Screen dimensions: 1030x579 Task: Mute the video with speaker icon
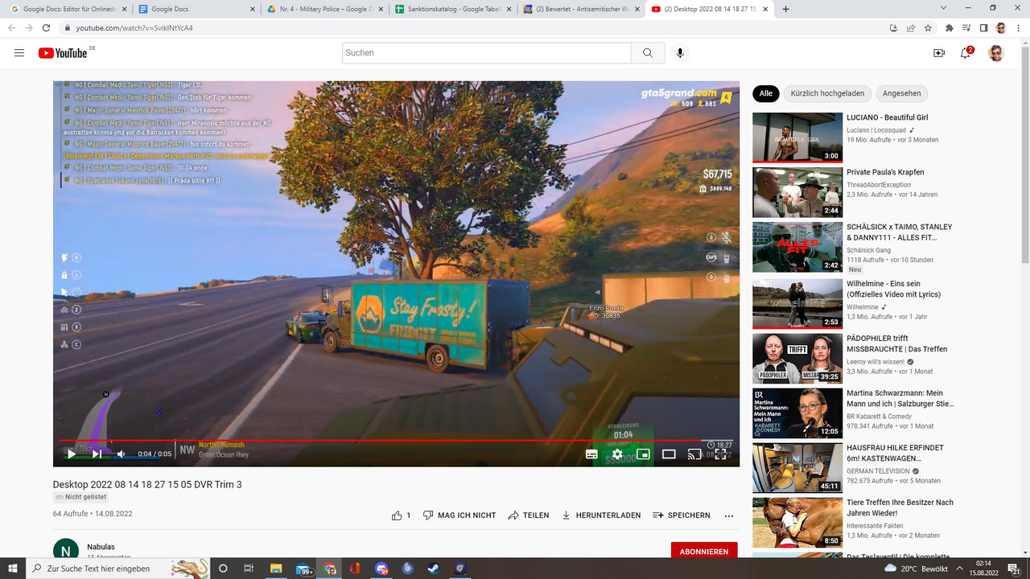121,454
